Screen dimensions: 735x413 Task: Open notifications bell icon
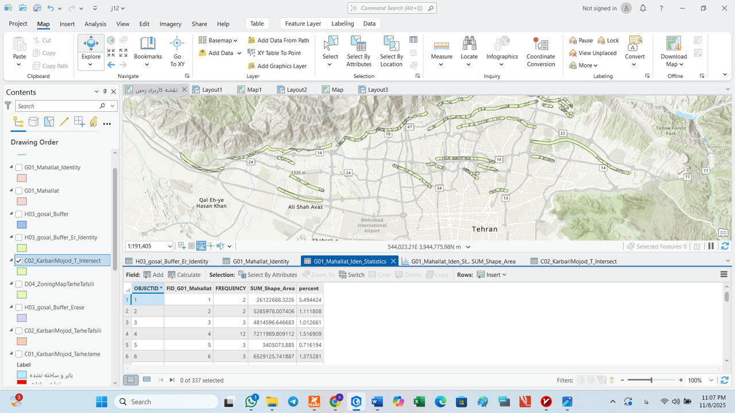[643, 9]
